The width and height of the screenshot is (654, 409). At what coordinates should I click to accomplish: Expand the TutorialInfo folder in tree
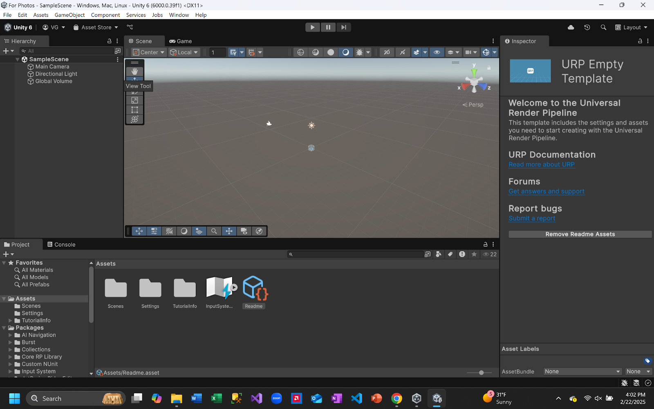(11, 320)
